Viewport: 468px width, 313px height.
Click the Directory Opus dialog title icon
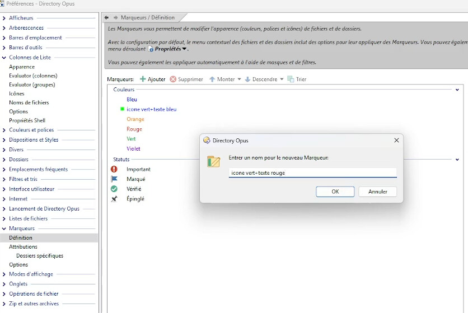pos(207,141)
